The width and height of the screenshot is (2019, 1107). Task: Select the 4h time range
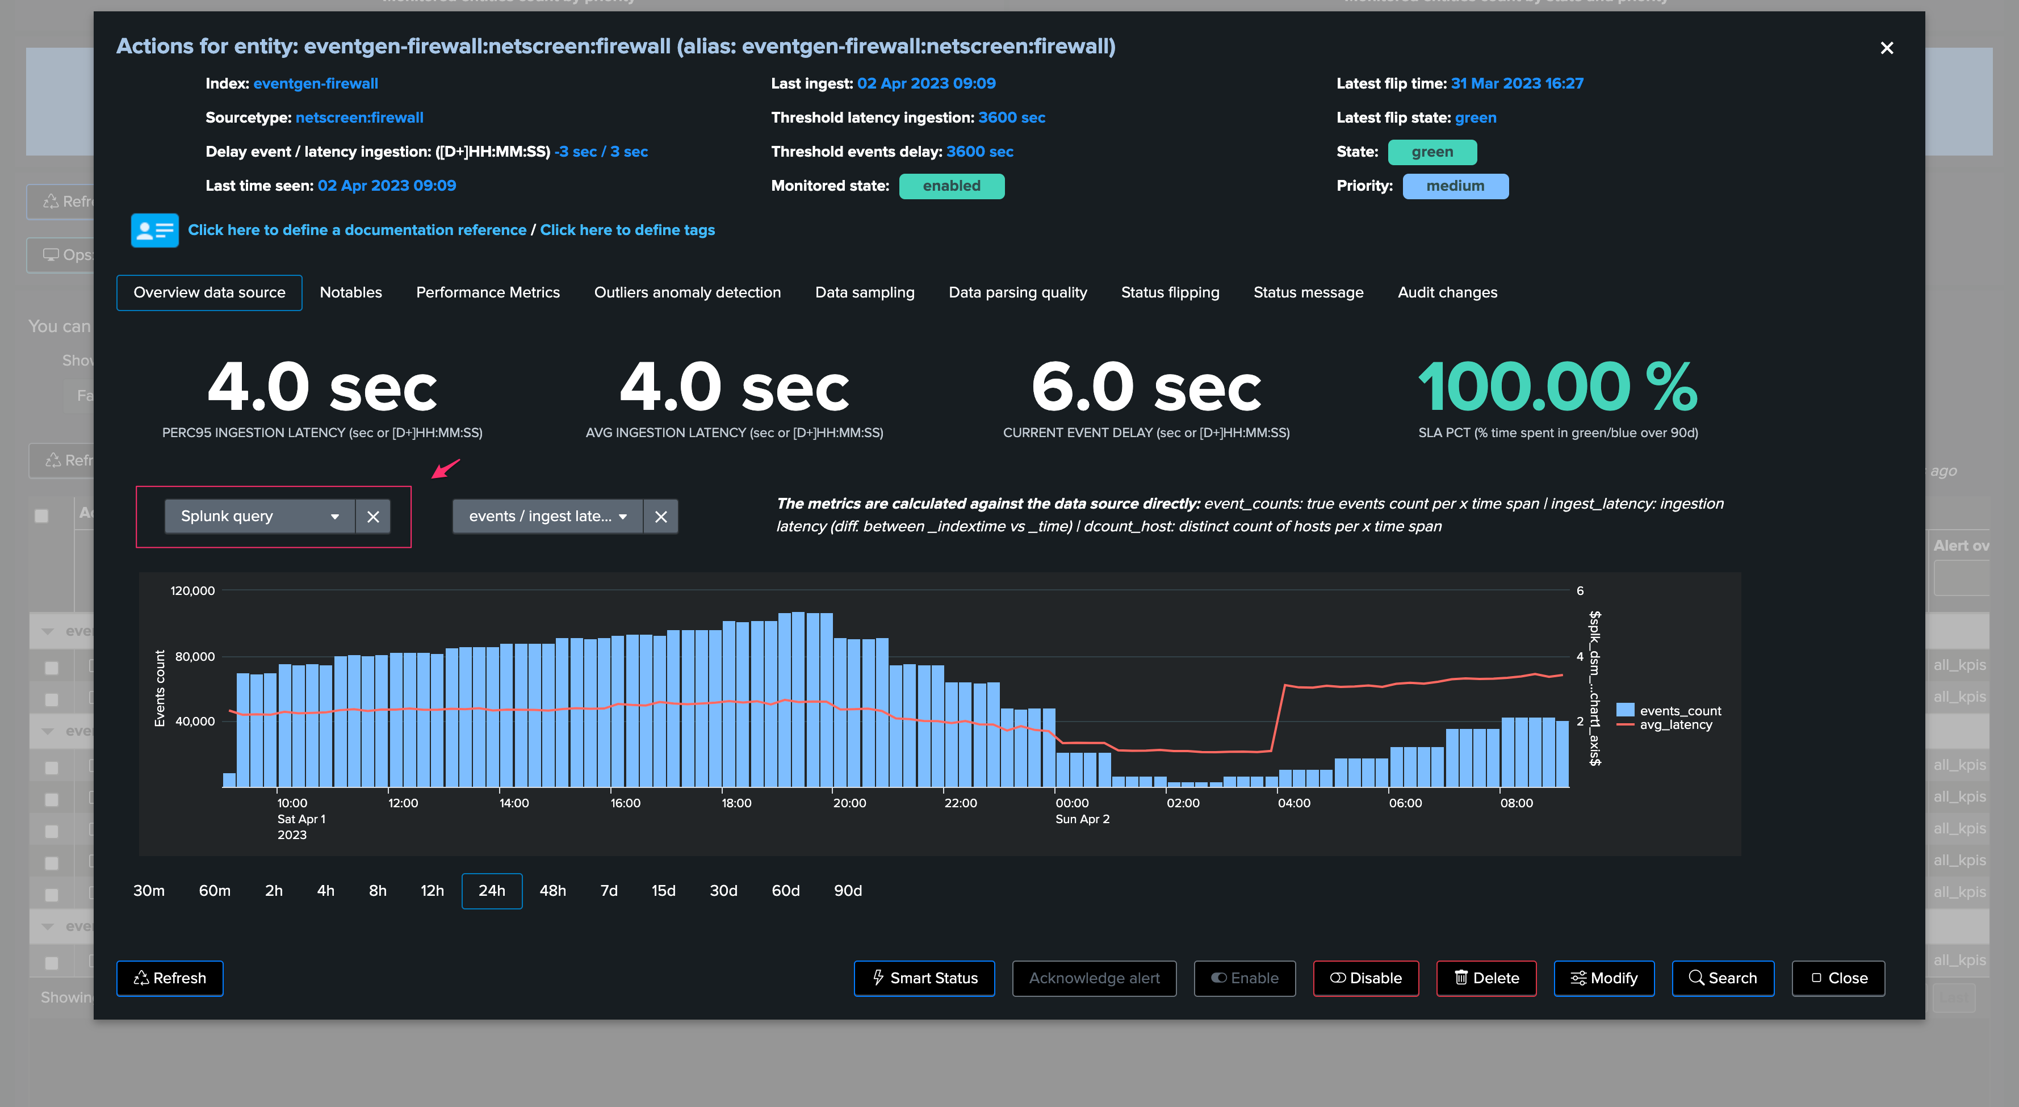325,891
